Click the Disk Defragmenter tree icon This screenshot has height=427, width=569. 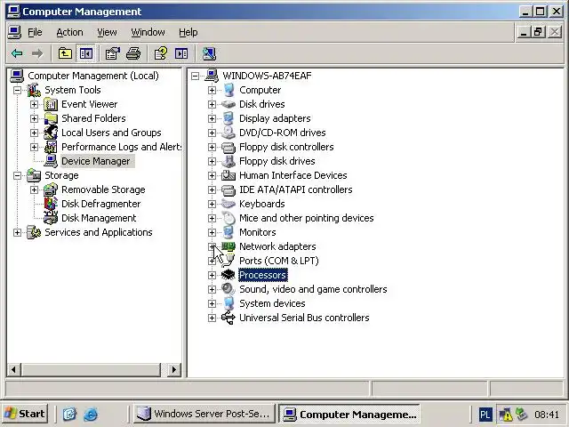click(x=51, y=204)
